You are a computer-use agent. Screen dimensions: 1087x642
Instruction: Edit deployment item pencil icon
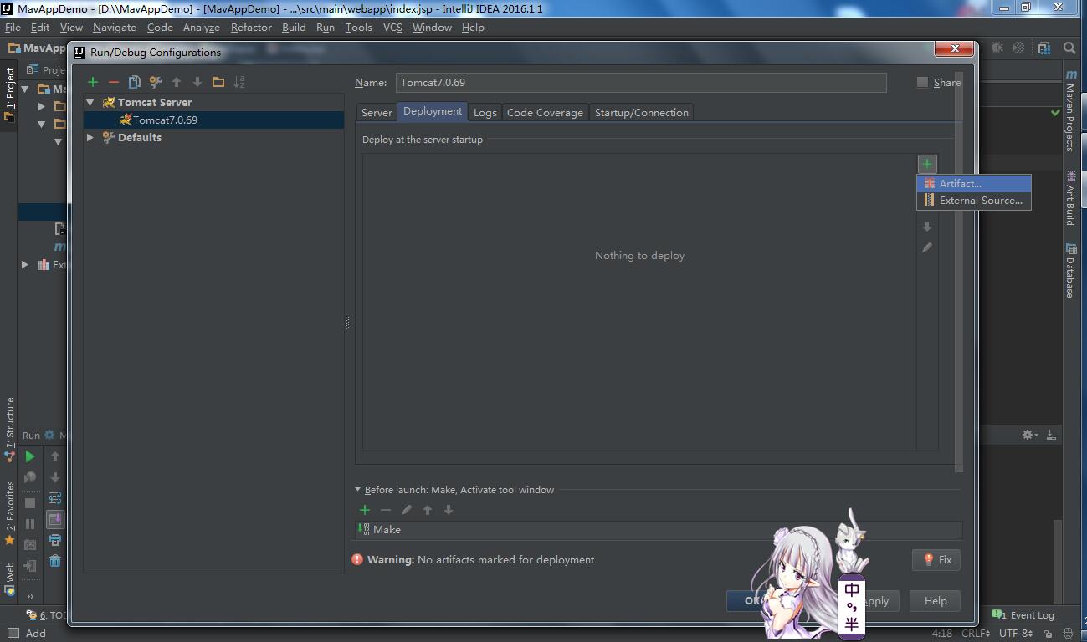[x=927, y=247]
